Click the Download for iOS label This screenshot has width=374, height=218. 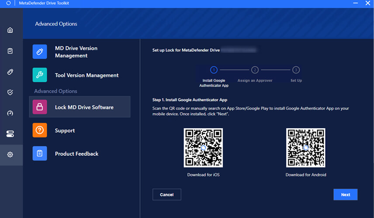(203, 175)
